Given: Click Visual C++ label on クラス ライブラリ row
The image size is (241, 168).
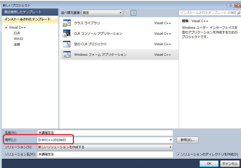Looking at the screenshot, I should click(163, 23).
